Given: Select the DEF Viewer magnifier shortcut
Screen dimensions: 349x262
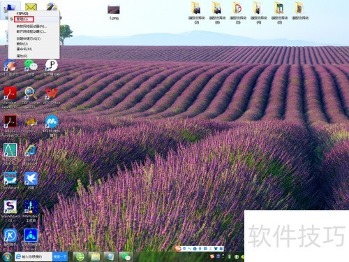Looking at the screenshot, I should coord(31,98).
